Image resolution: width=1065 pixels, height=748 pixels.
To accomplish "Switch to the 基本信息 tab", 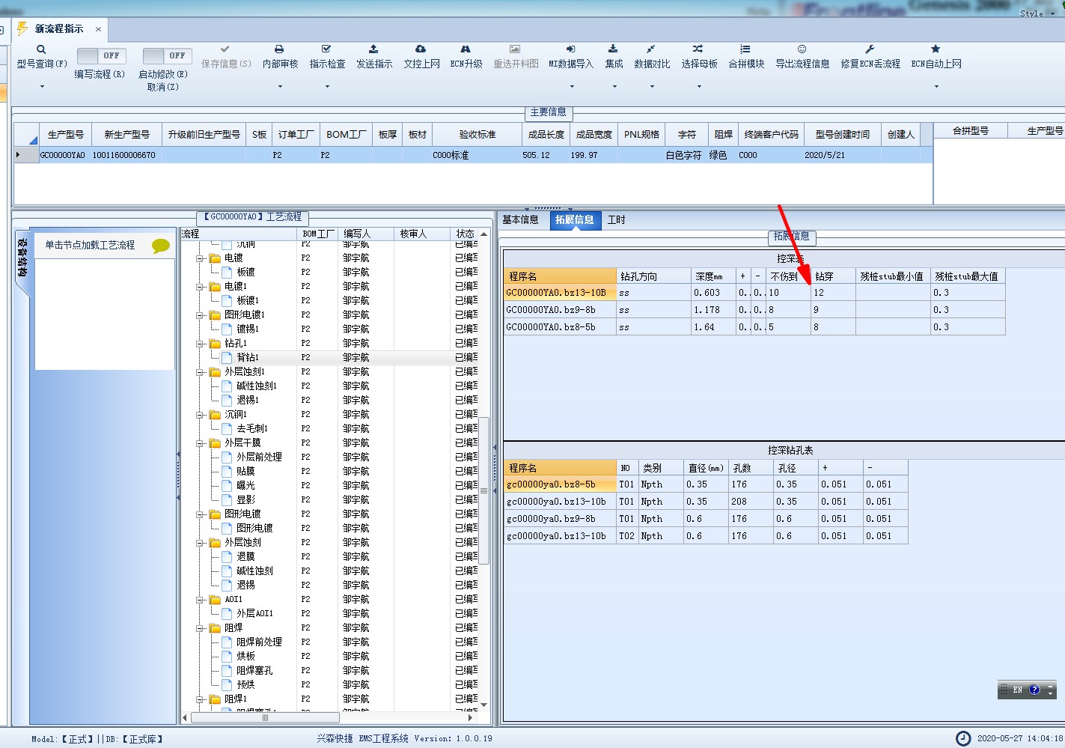I will [520, 220].
